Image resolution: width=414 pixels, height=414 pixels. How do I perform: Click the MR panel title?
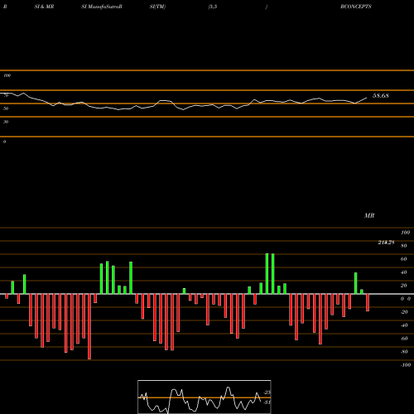point(369,215)
